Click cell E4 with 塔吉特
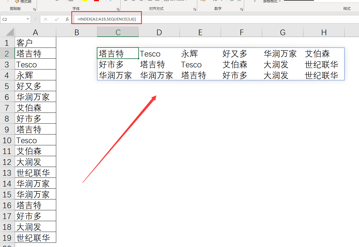The image size is (359, 247). point(200,75)
